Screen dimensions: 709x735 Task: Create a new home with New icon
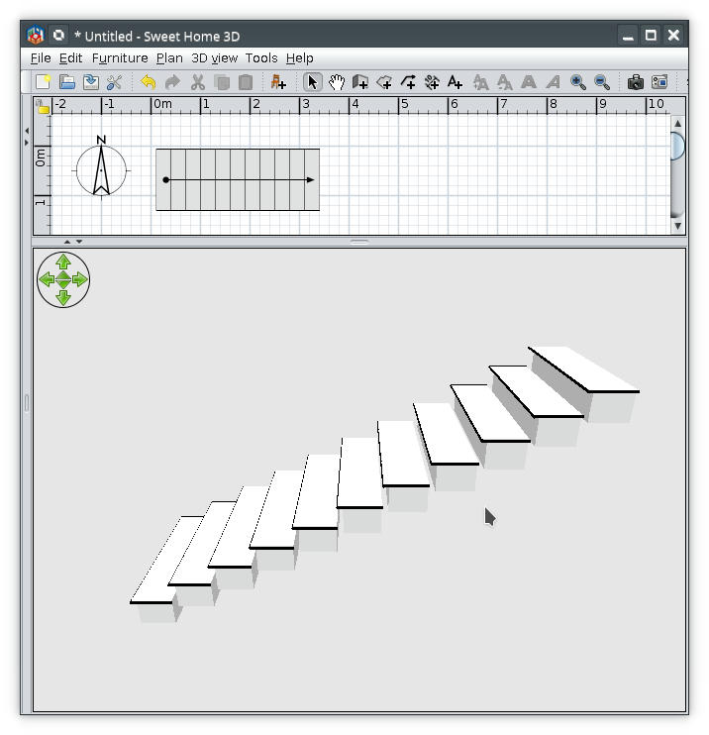[x=44, y=82]
